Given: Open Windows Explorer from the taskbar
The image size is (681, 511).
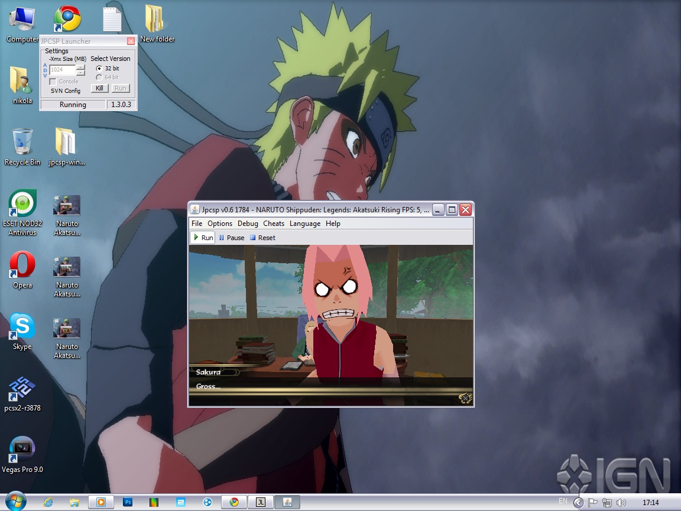Looking at the screenshot, I should pyautogui.click(x=74, y=502).
